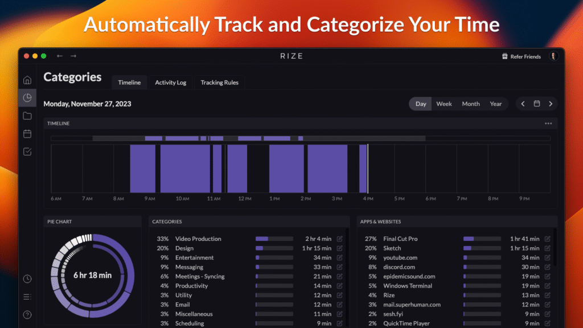Open the list menu icon in sidebar
This screenshot has height=328, width=583.
(27, 297)
